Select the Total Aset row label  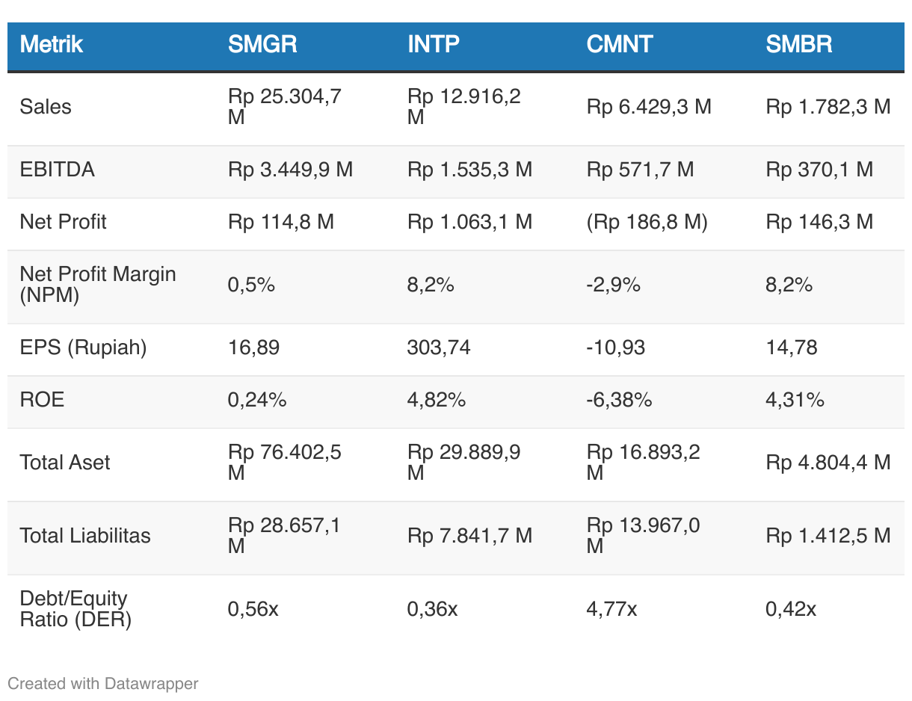click(65, 463)
